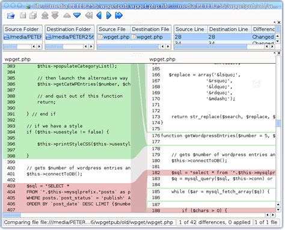Select /media/PETER256 destination folder row
The width and height of the screenshot is (285, 230).
(x=69, y=37)
